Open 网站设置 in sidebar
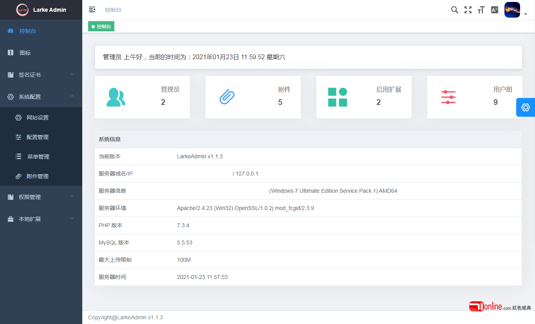This screenshot has height=324, width=535. (41, 118)
